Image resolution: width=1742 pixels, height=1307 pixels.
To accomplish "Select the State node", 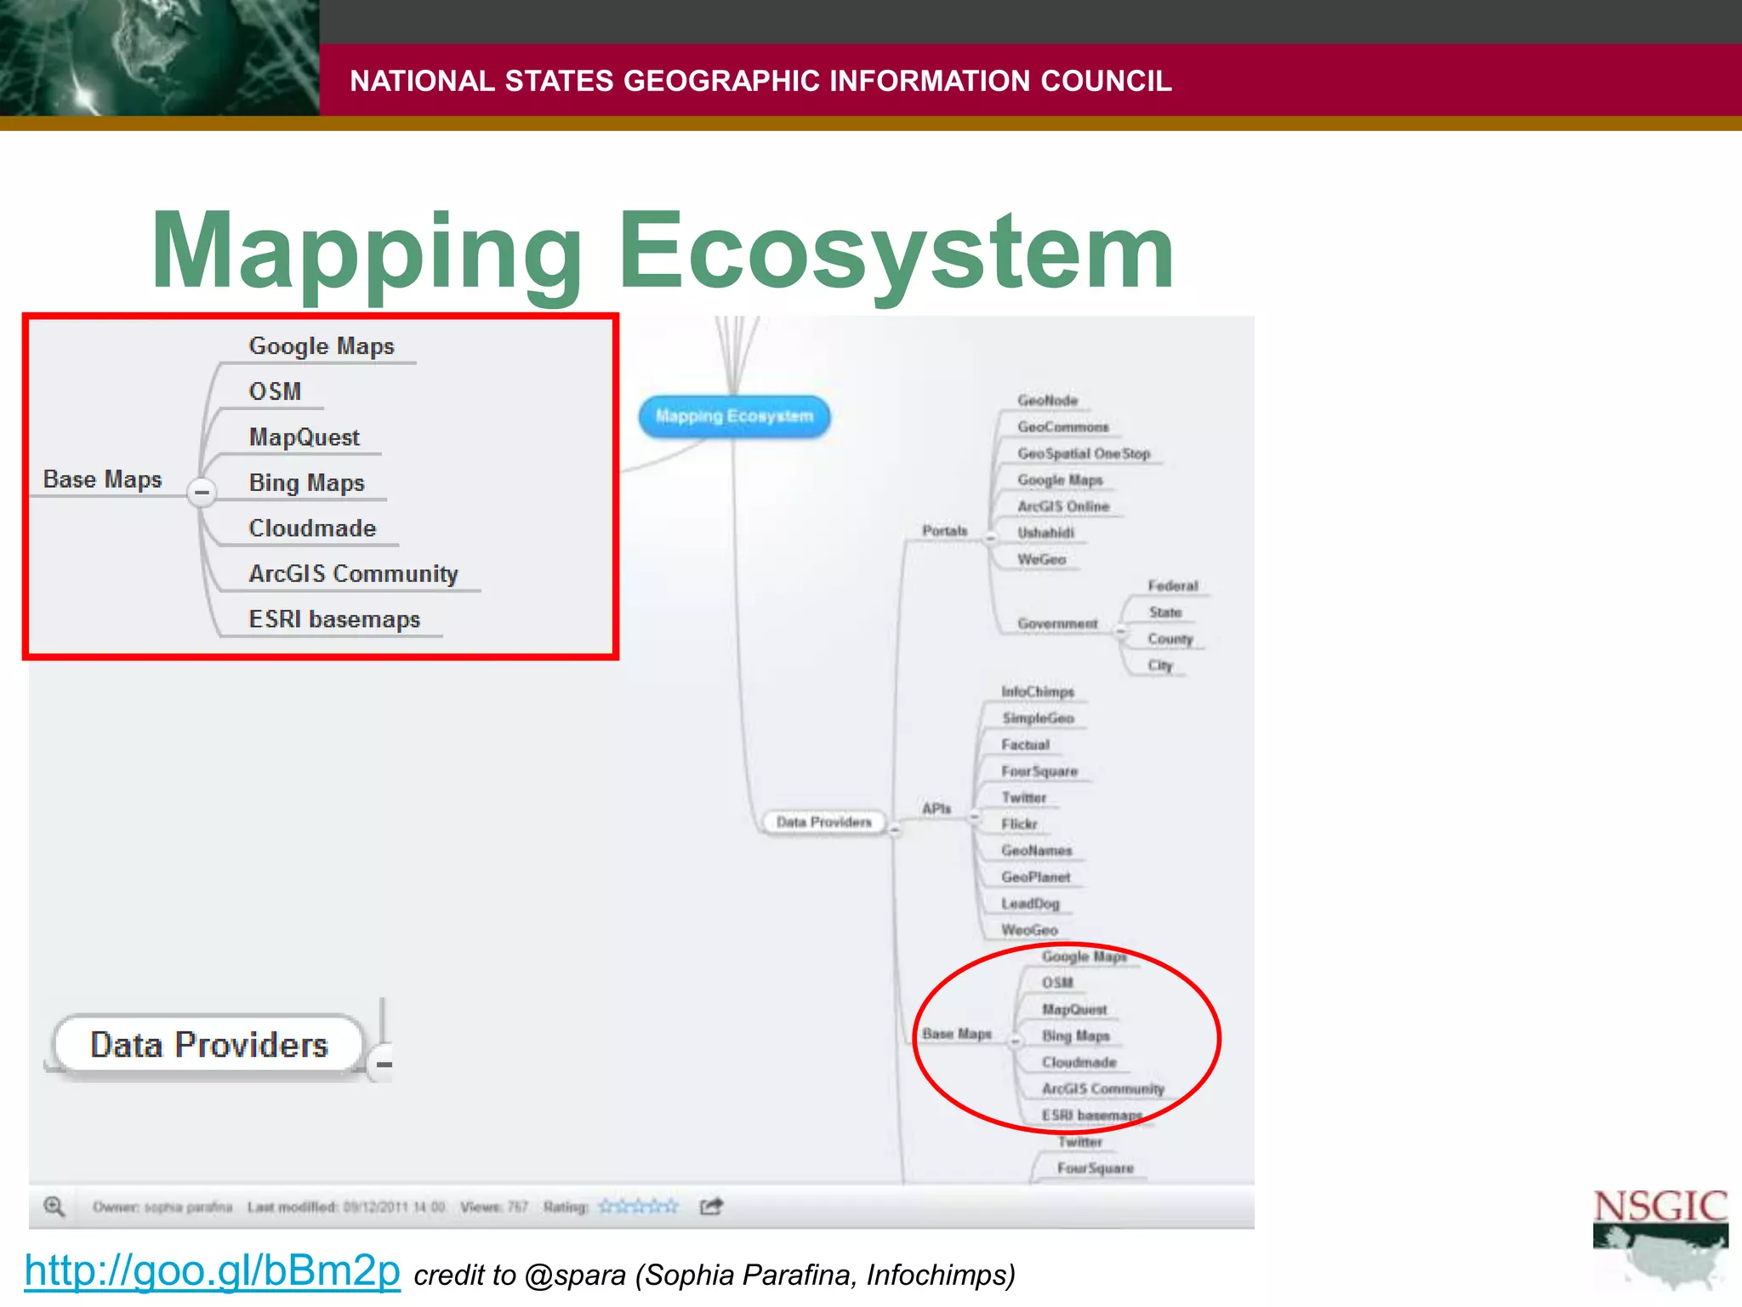I will [1165, 612].
